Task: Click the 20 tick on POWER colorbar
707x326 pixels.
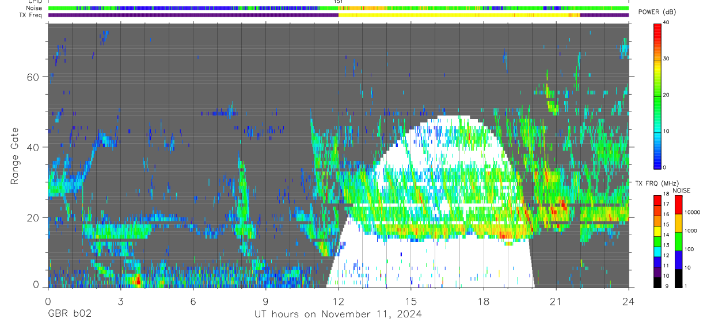Action: click(x=665, y=95)
